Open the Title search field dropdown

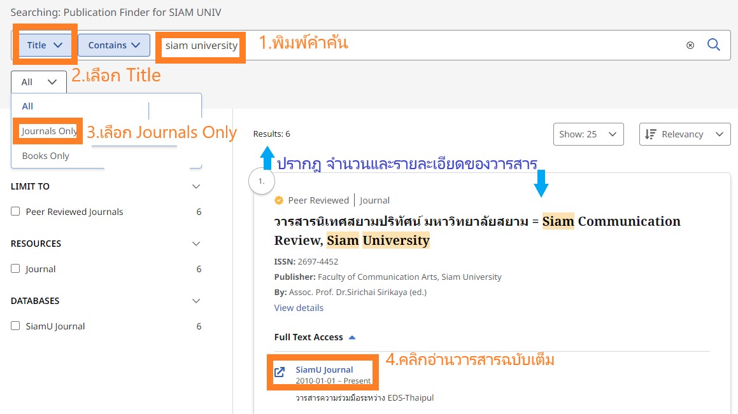point(45,45)
